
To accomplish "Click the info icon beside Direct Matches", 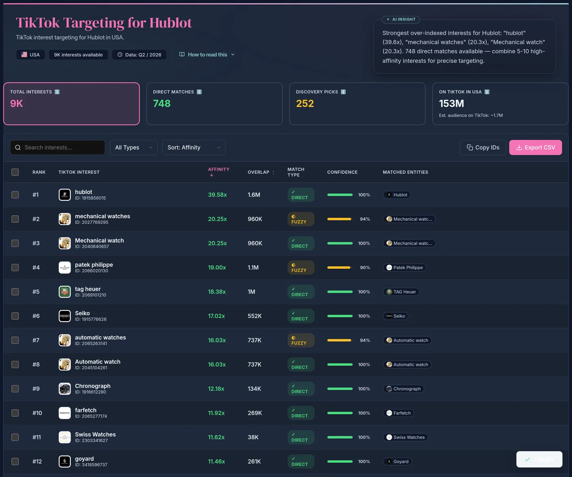I will click(x=199, y=92).
